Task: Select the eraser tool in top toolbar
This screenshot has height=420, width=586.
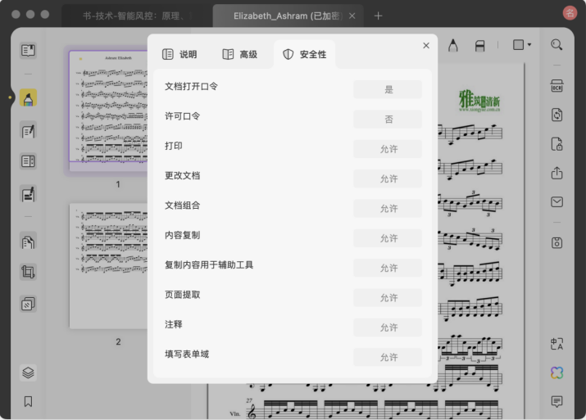Action: (x=479, y=46)
